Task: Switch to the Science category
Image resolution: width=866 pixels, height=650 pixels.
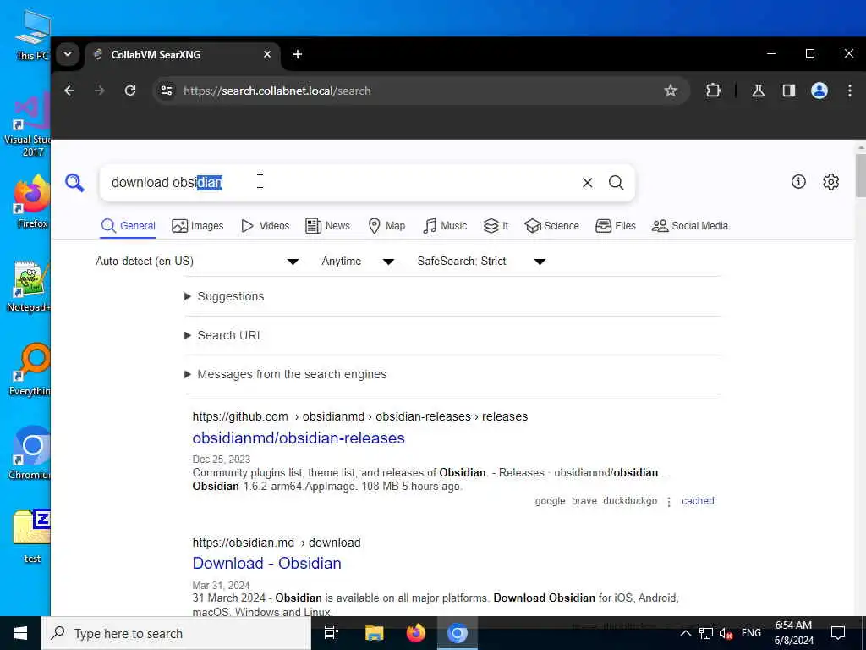Action: pos(551,225)
